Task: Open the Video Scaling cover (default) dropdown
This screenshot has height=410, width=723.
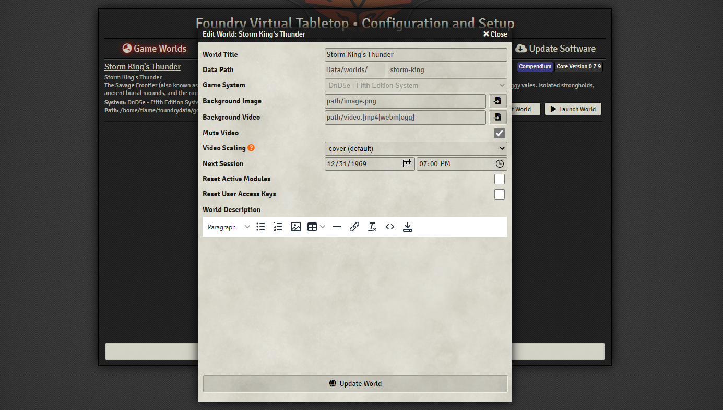Action: tap(416, 148)
